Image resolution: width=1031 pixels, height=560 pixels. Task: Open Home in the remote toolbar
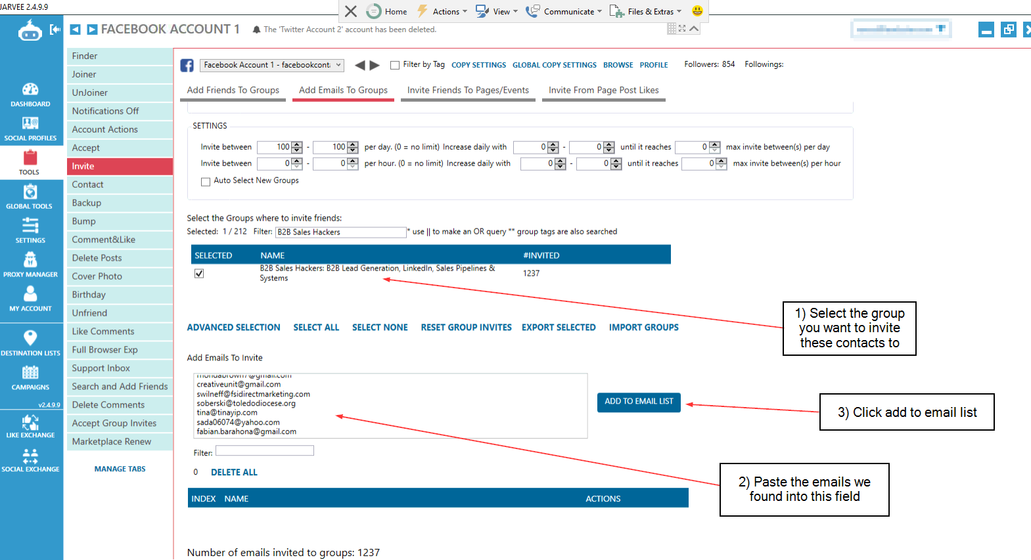387,11
